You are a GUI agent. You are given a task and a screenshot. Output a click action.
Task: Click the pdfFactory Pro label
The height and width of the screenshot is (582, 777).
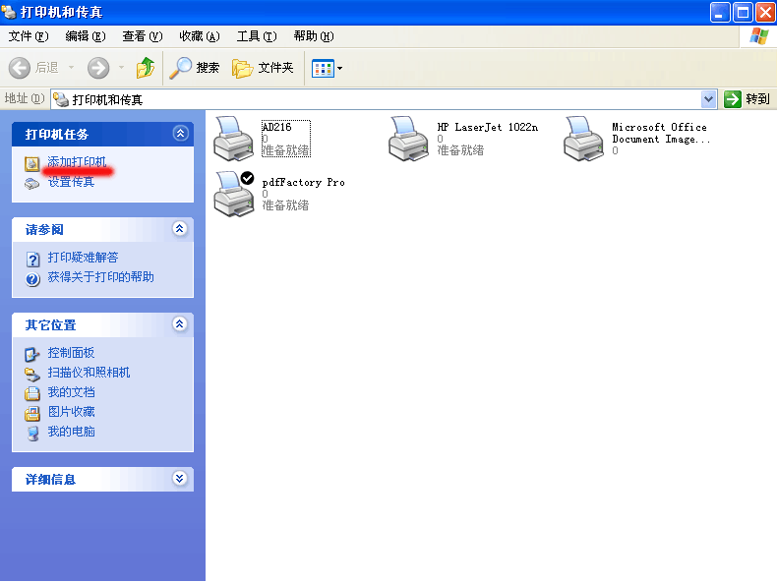pos(303,182)
